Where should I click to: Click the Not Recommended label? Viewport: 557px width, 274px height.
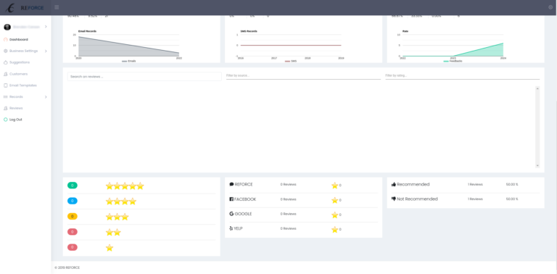click(x=418, y=199)
